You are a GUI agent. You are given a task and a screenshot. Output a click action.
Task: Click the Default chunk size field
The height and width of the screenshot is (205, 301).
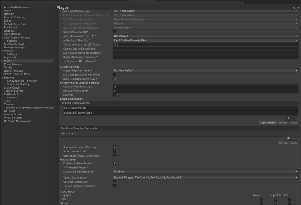pyautogui.click(x=206, y=87)
